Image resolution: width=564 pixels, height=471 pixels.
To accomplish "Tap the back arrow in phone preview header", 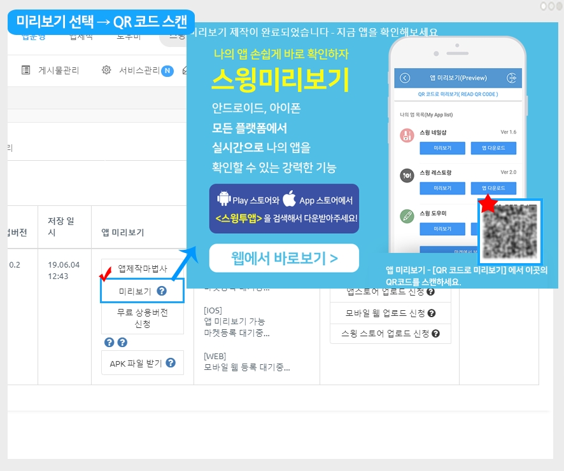I will click(405, 78).
